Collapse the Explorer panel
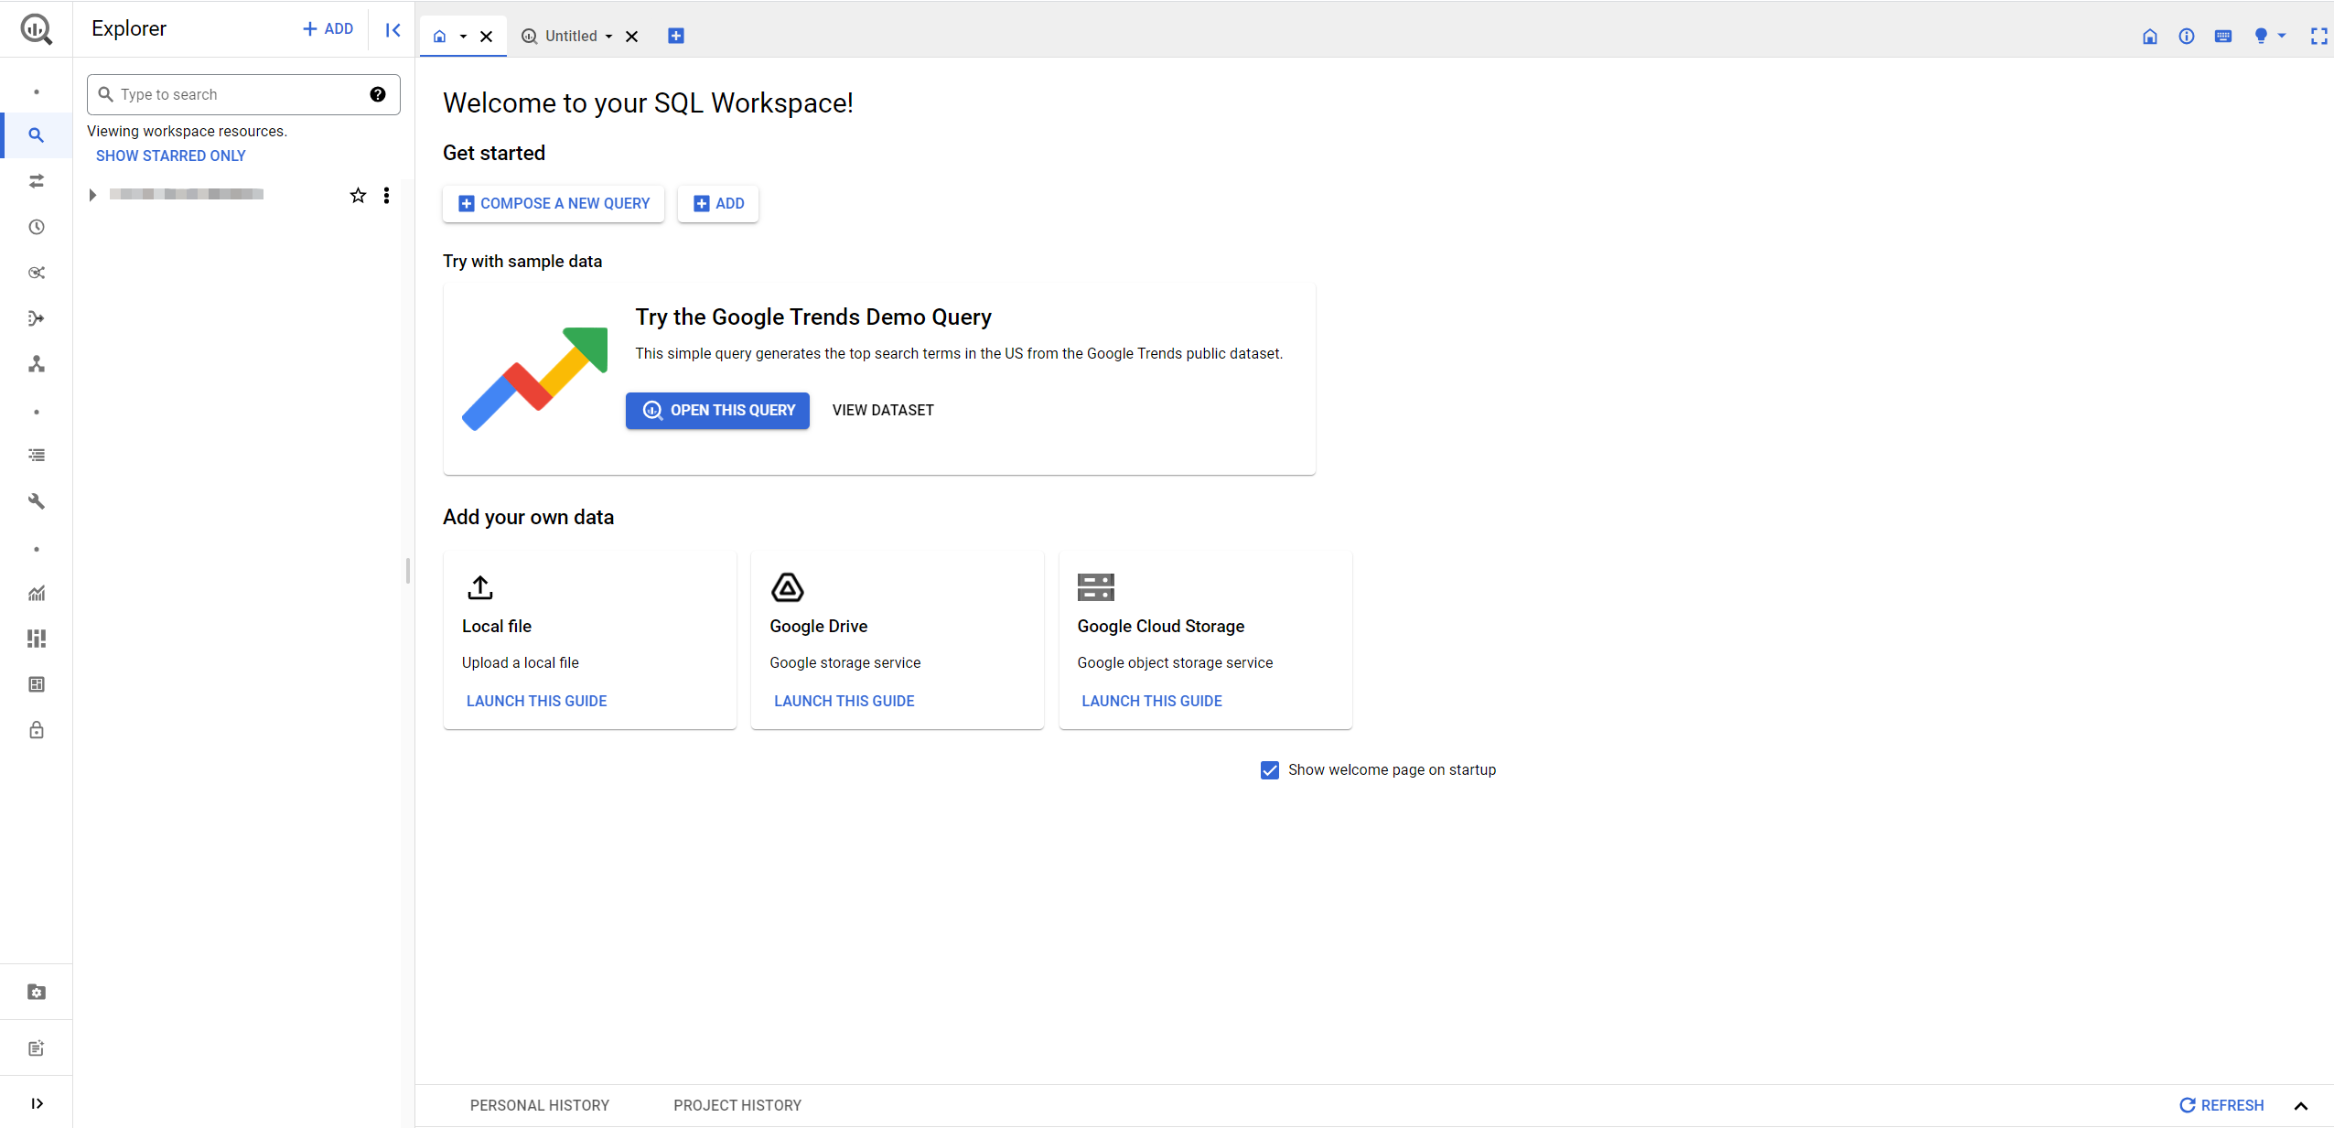This screenshot has height=1128, width=2334. tap(393, 29)
